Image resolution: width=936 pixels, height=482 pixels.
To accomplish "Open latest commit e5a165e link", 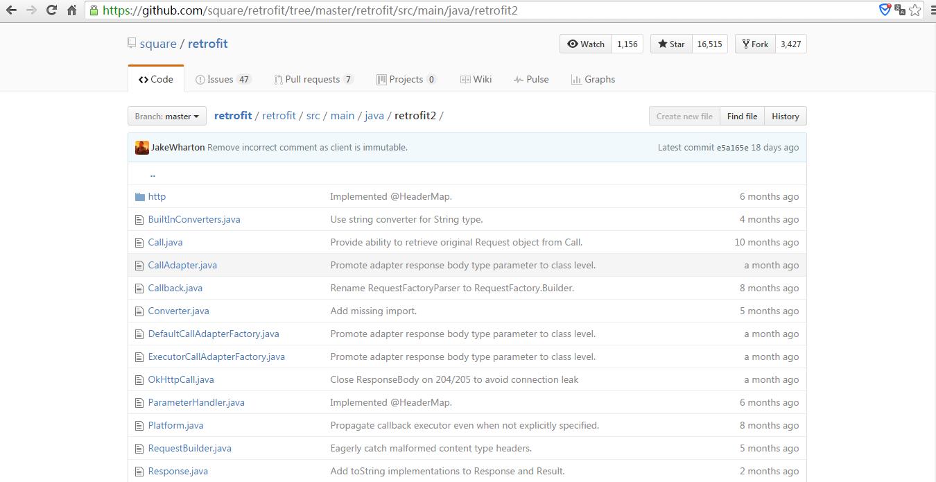I will coord(733,148).
